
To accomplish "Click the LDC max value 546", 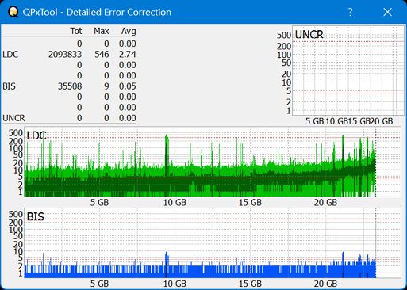I will (x=102, y=55).
